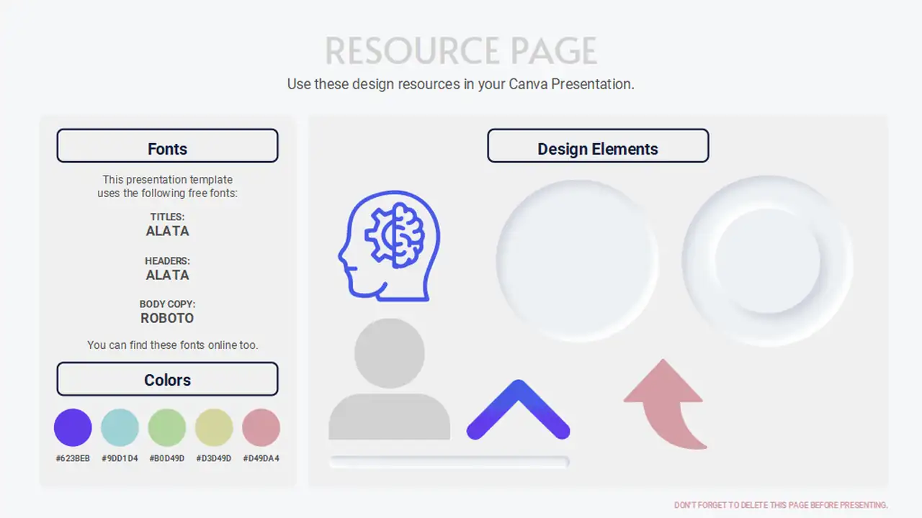Viewport: 922px width, 518px height.
Task: Click the Colors header box
Action: point(167,379)
